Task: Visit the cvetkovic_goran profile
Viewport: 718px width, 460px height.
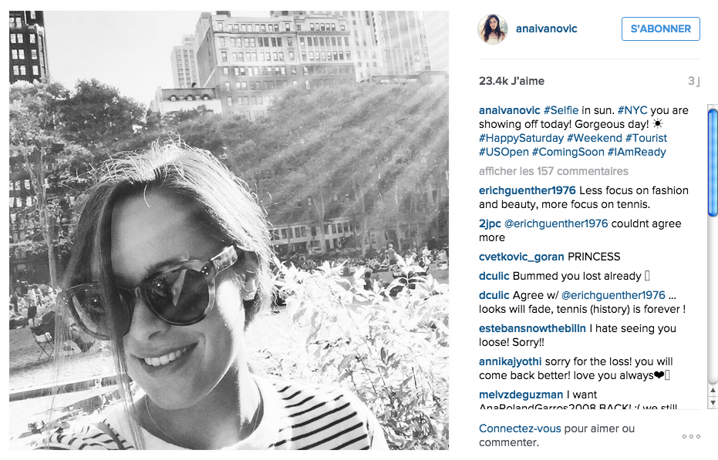Action: pos(521,257)
